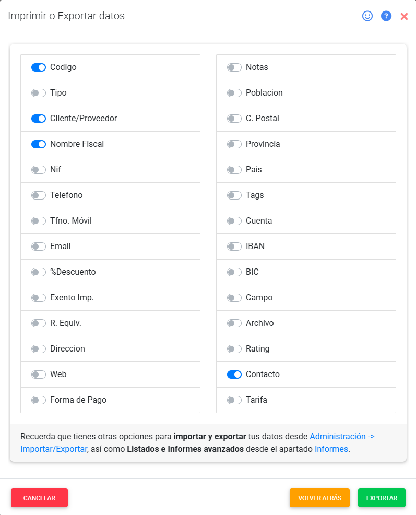The width and height of the screenshot is (416, 515).
Task: Disable the Codigo toggle
Action: pos(39,67)
